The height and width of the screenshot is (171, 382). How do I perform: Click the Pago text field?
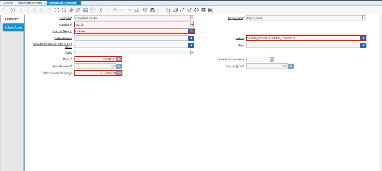click(303, 45)
